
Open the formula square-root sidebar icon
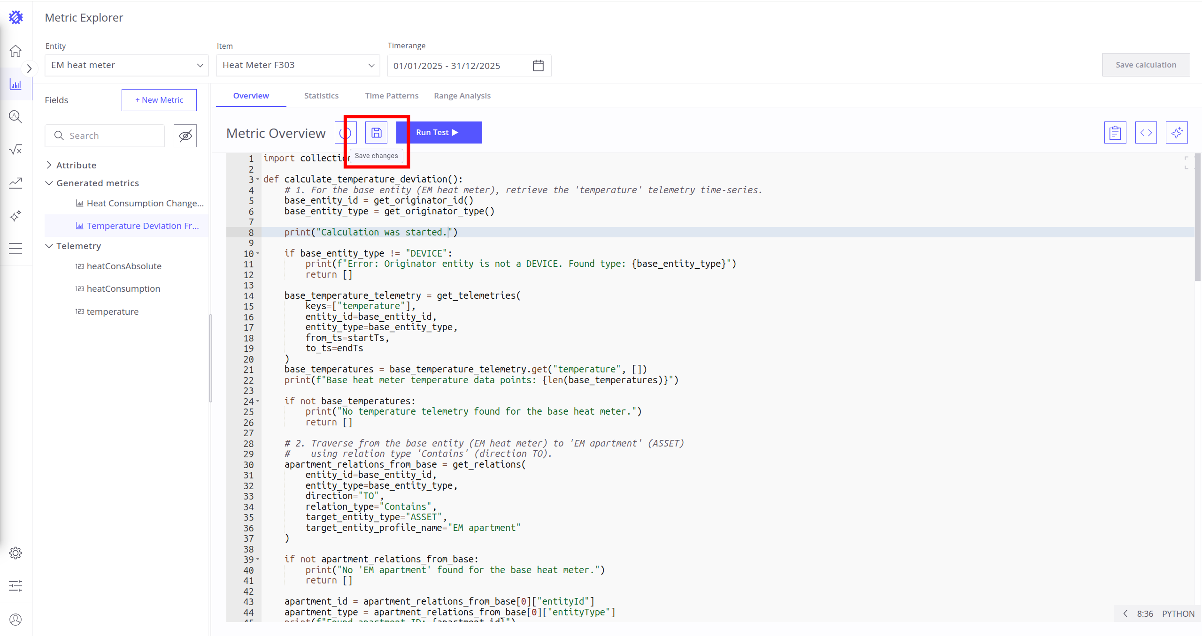tap(15, 150)
